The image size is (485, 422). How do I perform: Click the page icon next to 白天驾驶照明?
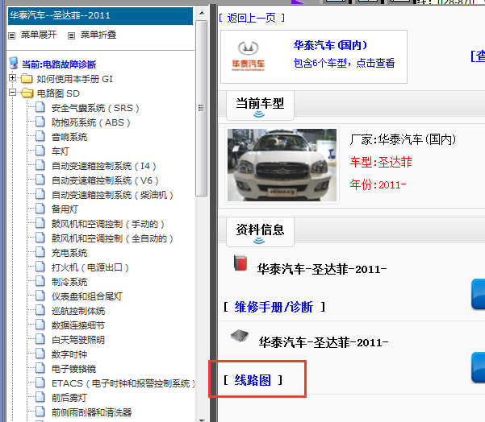[x=40, y=339]
